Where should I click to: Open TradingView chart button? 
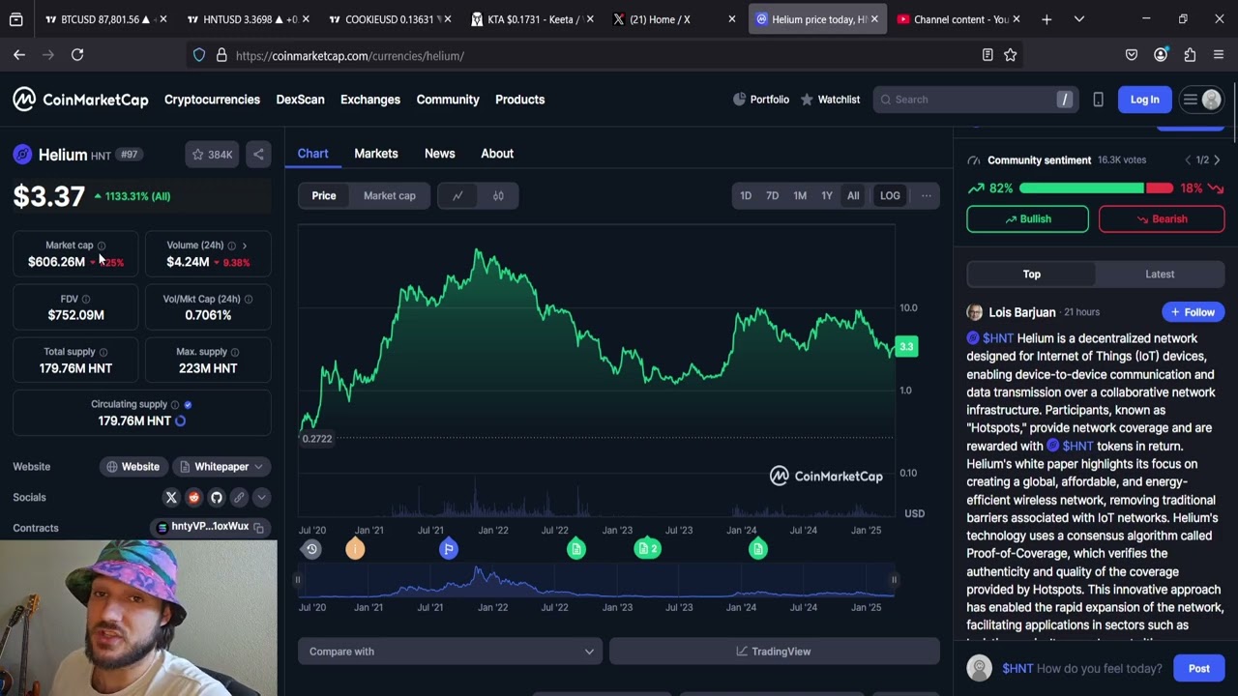[774, 652]
